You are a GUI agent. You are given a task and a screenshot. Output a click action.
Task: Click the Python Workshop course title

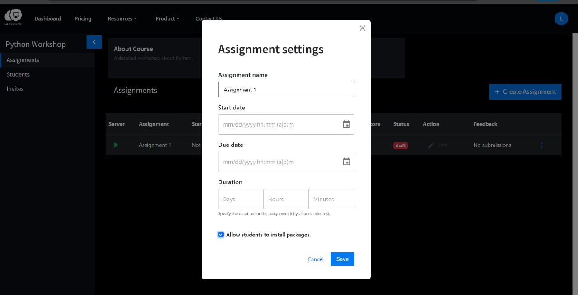[36, 44]
